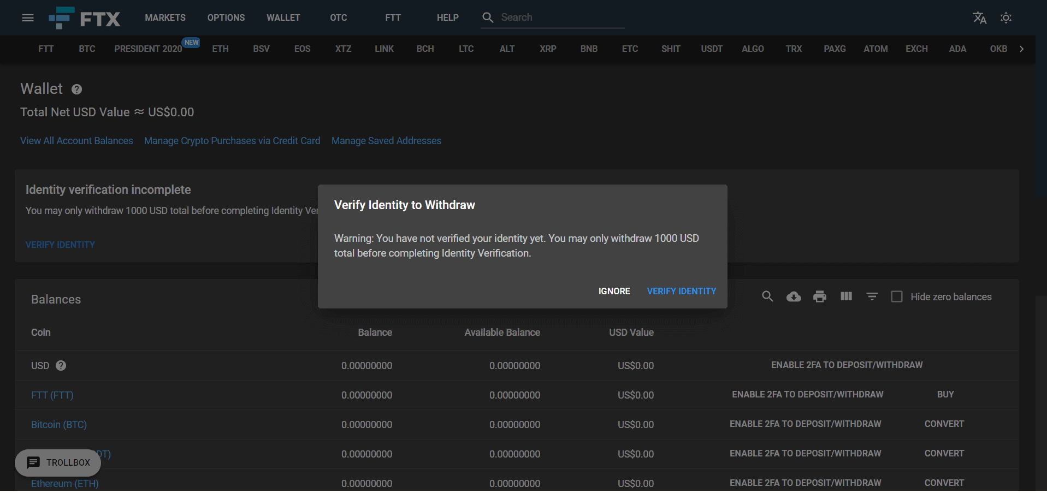
Task: Select BCH in the ticker bar
Action: 425,49
